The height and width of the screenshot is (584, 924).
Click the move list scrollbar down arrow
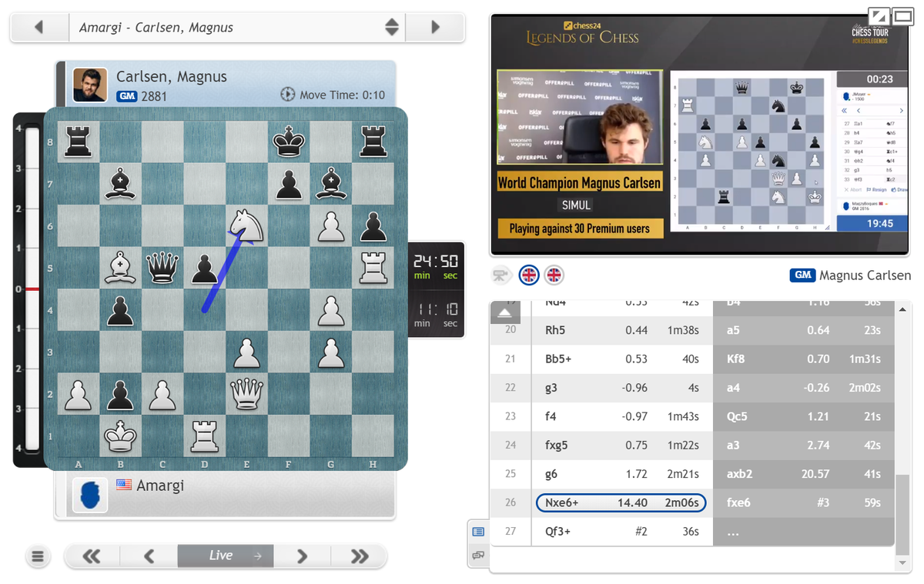click(902, 564)
